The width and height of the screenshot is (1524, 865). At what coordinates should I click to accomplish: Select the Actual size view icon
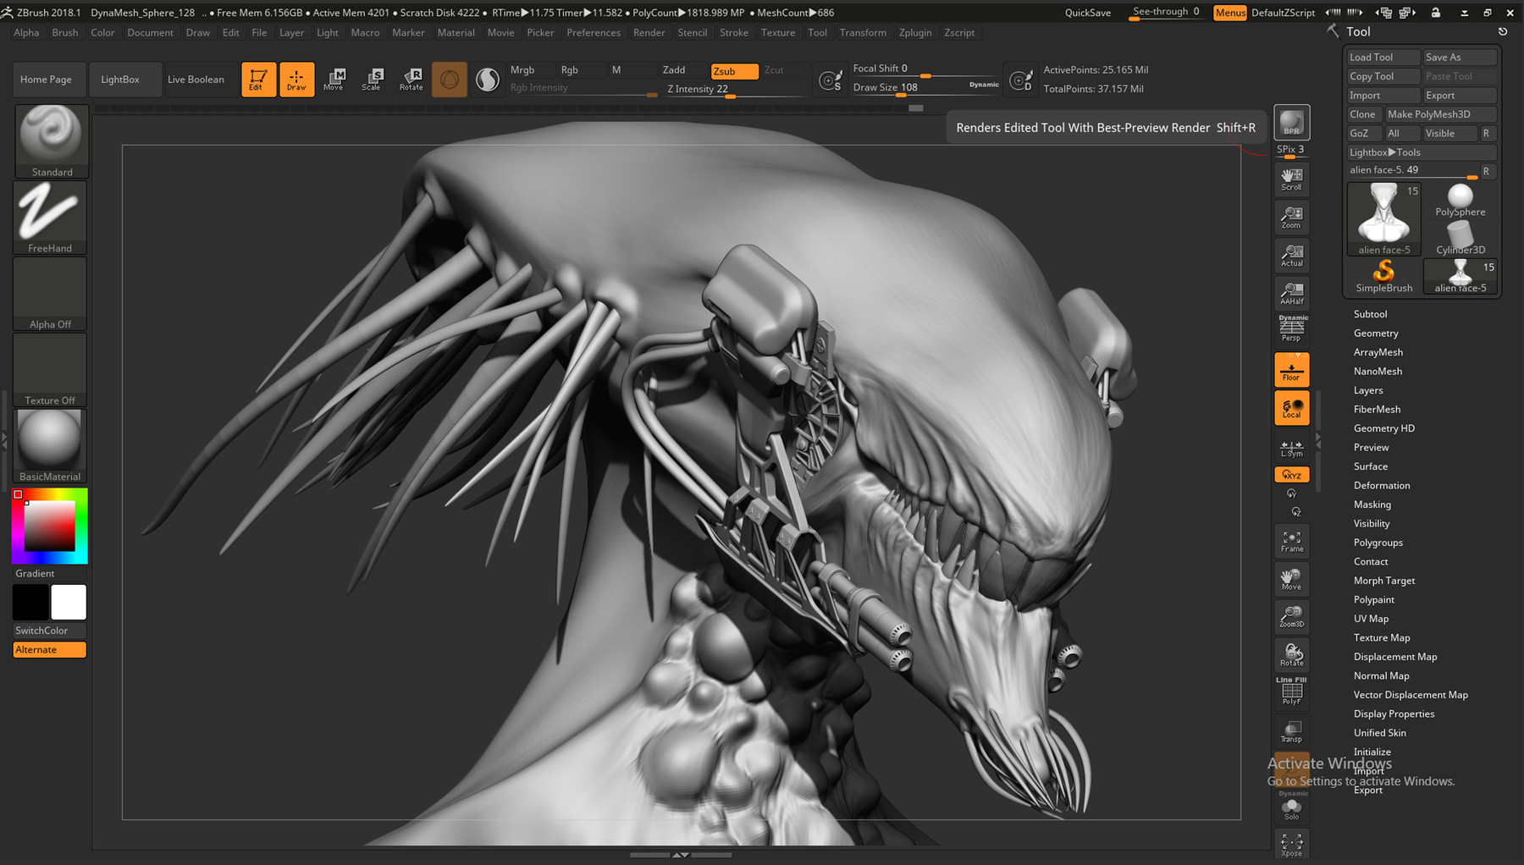click(1290, 254)
